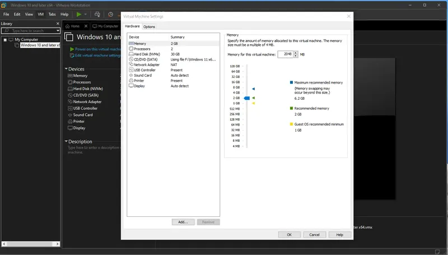Image resolution: width=448 pixels, height=255 pixels.
Task: Switch to the Hardware tab
Action: (132, 26)
